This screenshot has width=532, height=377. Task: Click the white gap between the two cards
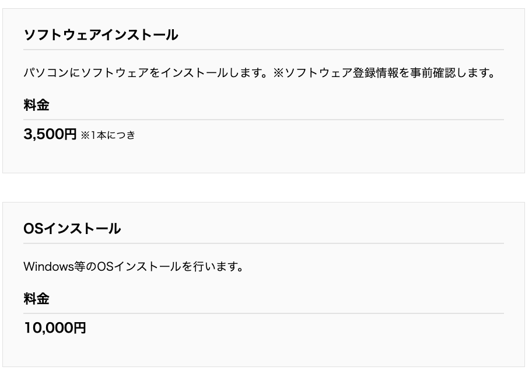click(x=264, y=187)
